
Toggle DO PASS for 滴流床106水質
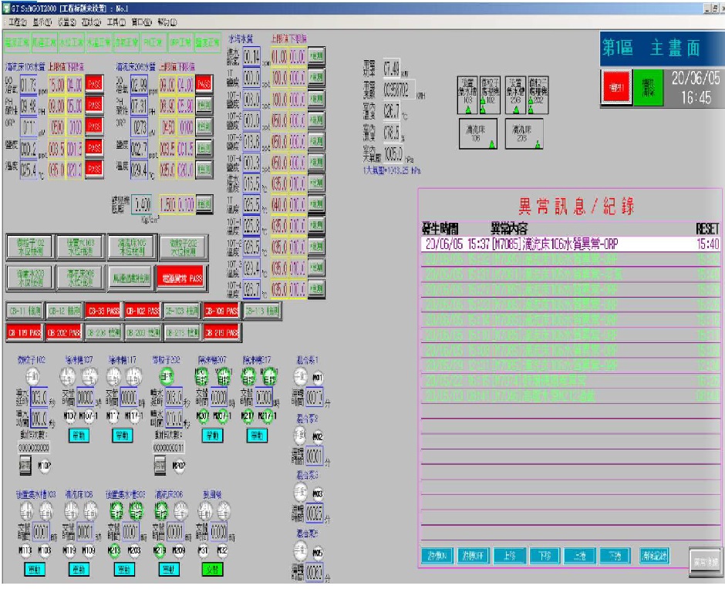point(93,83)
